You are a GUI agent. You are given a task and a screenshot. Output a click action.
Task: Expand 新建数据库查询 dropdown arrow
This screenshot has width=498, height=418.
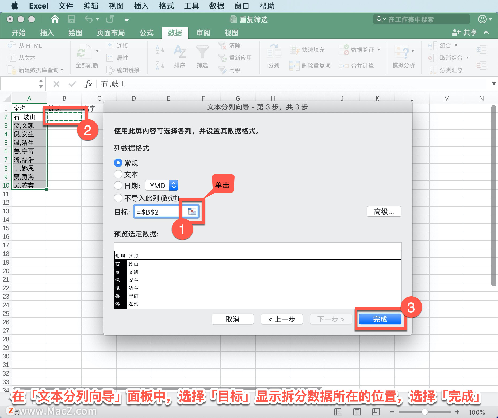pos(62,70)
